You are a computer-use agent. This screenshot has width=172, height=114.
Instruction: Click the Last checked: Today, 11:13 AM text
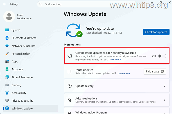pyautogui.click(x=104, y=33)
